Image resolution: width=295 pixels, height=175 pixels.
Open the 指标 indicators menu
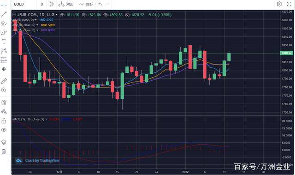pos(86,4)
